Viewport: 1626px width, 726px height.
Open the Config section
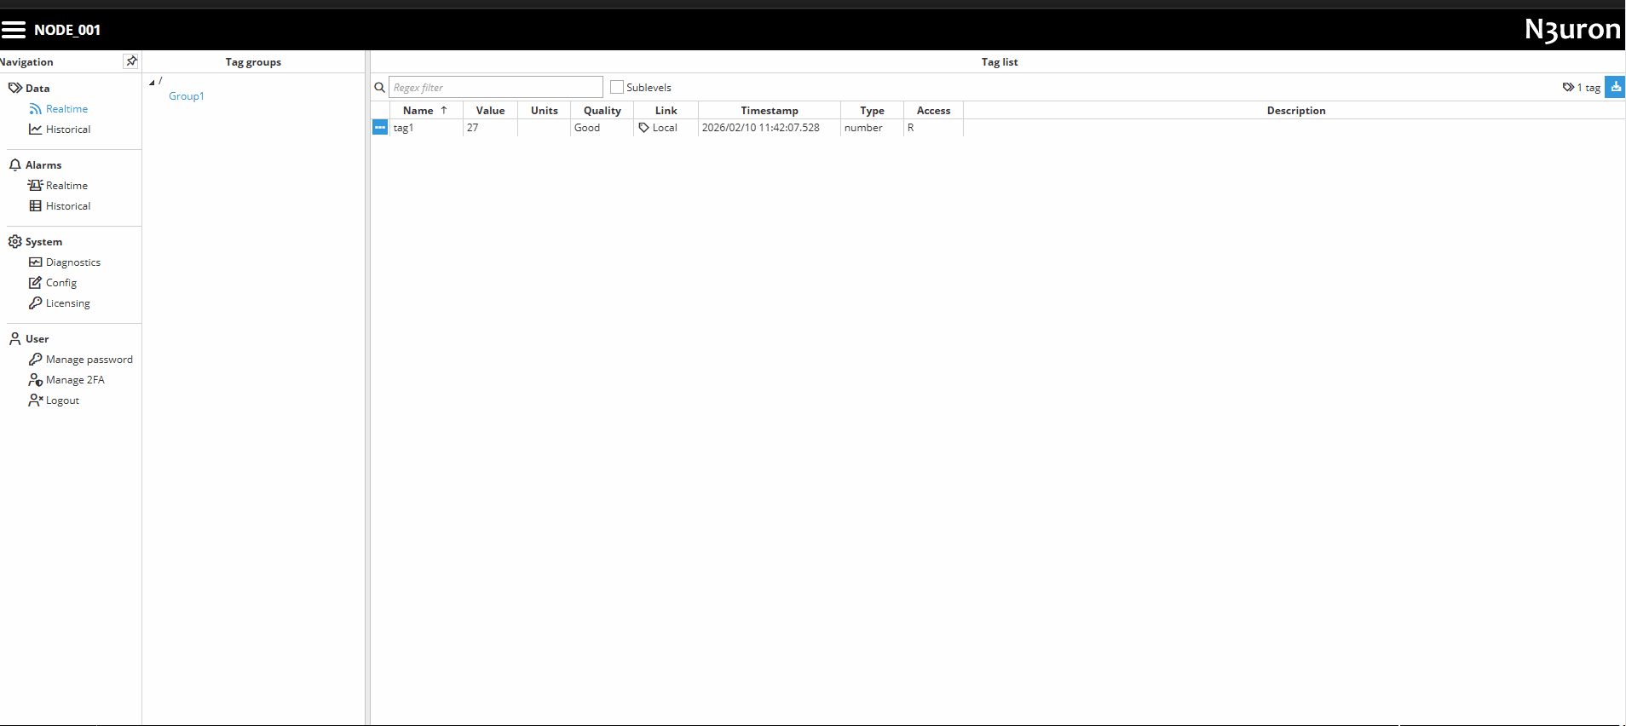[61, 283]
